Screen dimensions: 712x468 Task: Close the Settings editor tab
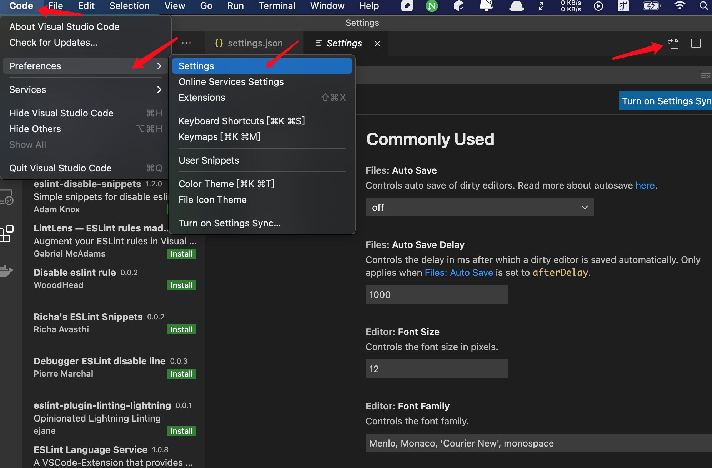[377, 44]
